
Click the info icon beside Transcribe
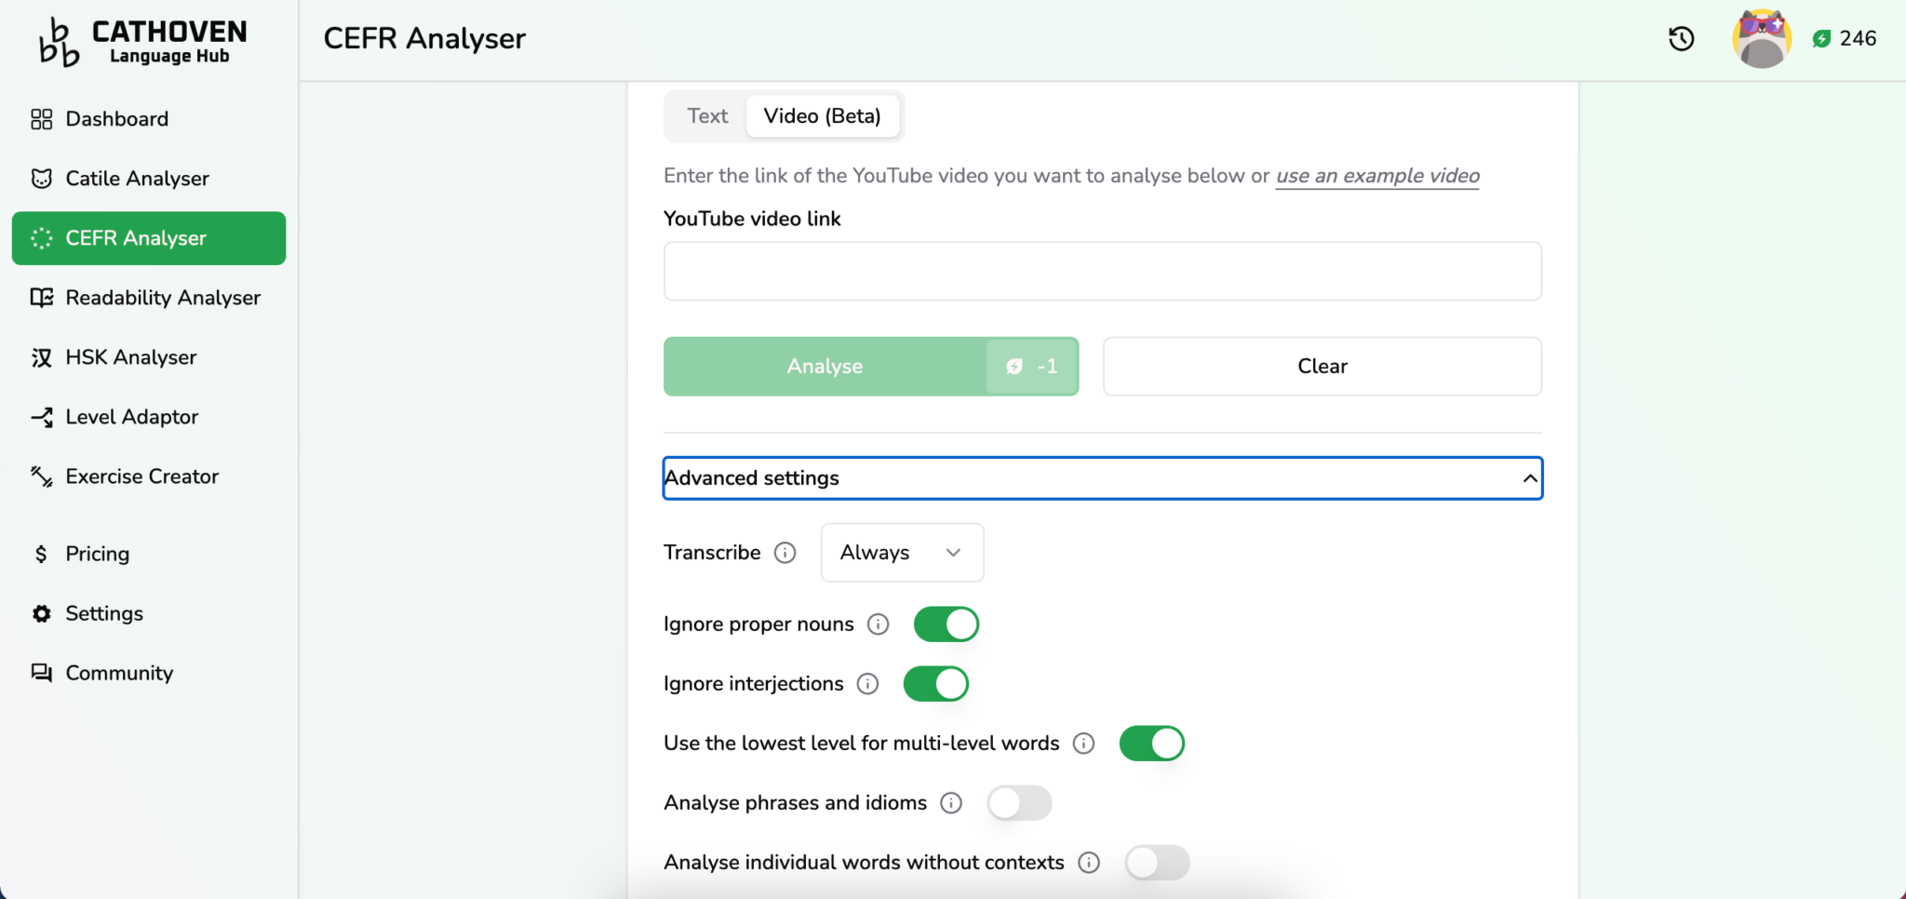coord(785,552)
